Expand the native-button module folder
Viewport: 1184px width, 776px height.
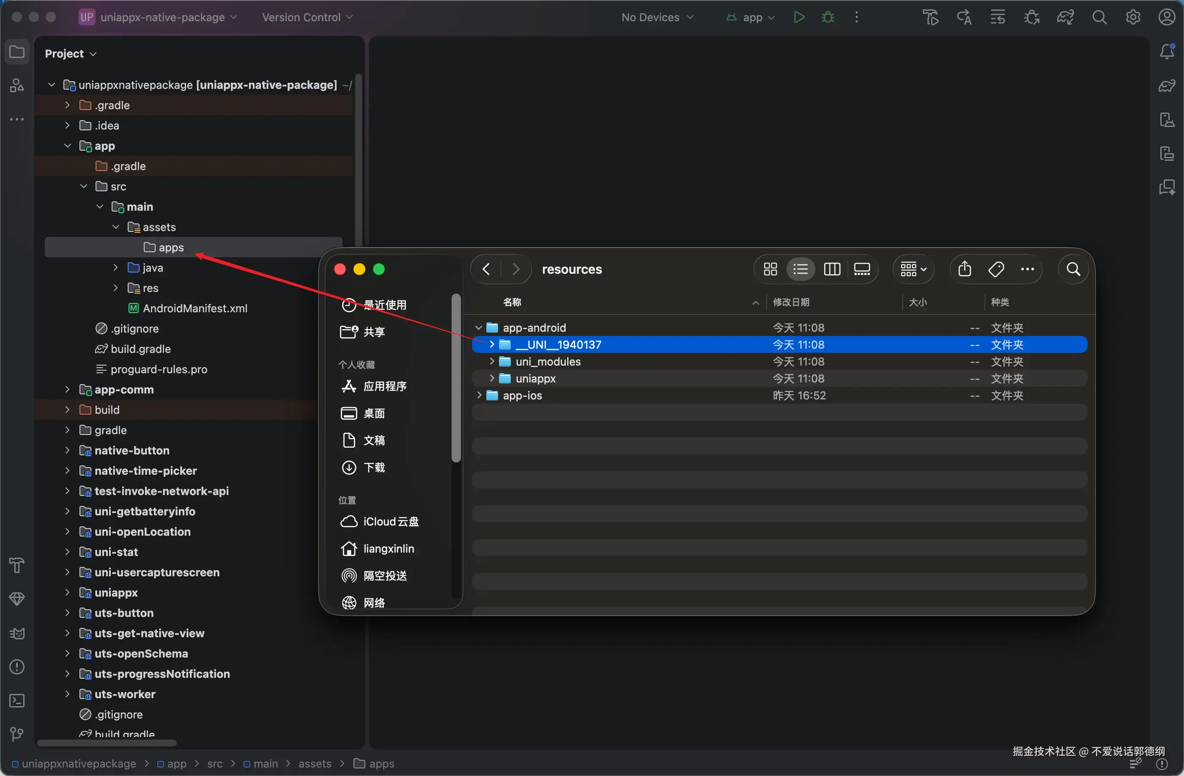click(67, 451)
